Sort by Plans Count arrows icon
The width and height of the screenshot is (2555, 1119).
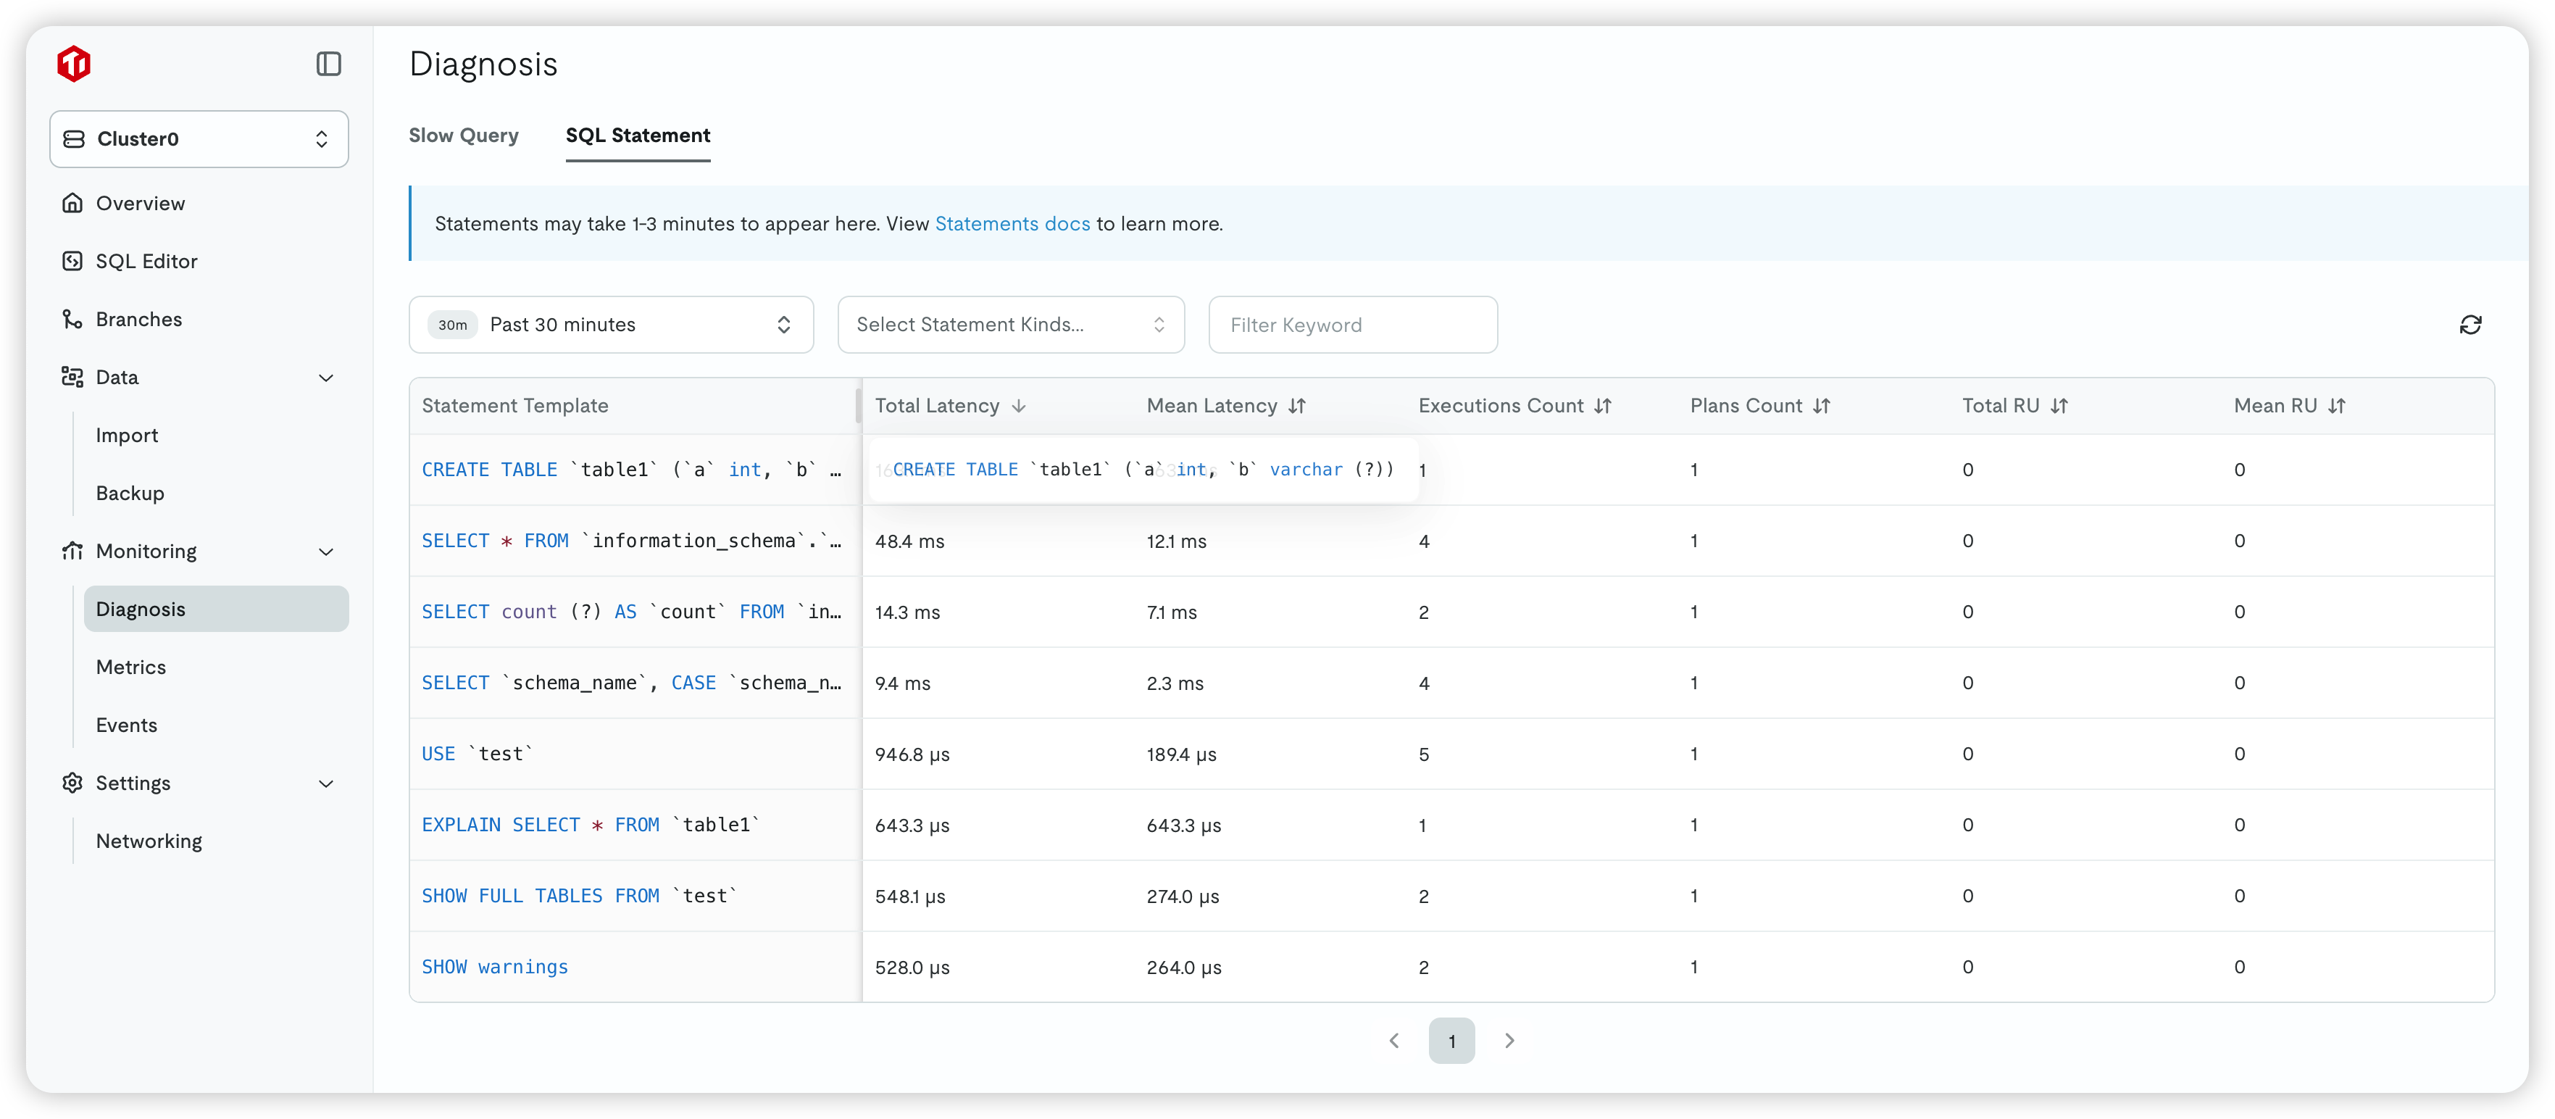(1821, 406)
